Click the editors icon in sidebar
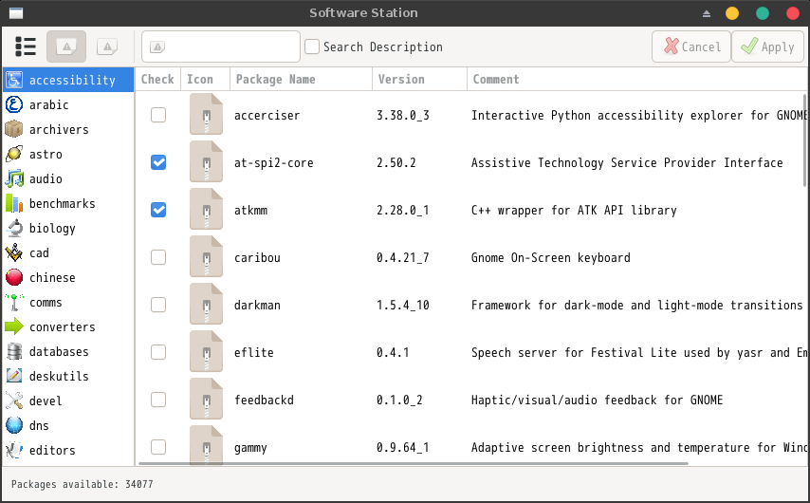Image resolution: width=810 pixels, height=503 pixels. coord(14,450)
